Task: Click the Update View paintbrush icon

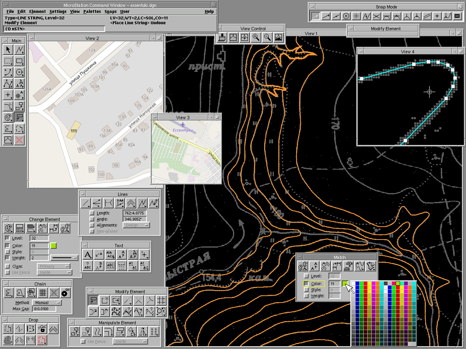Action: [x=222, y=38]
